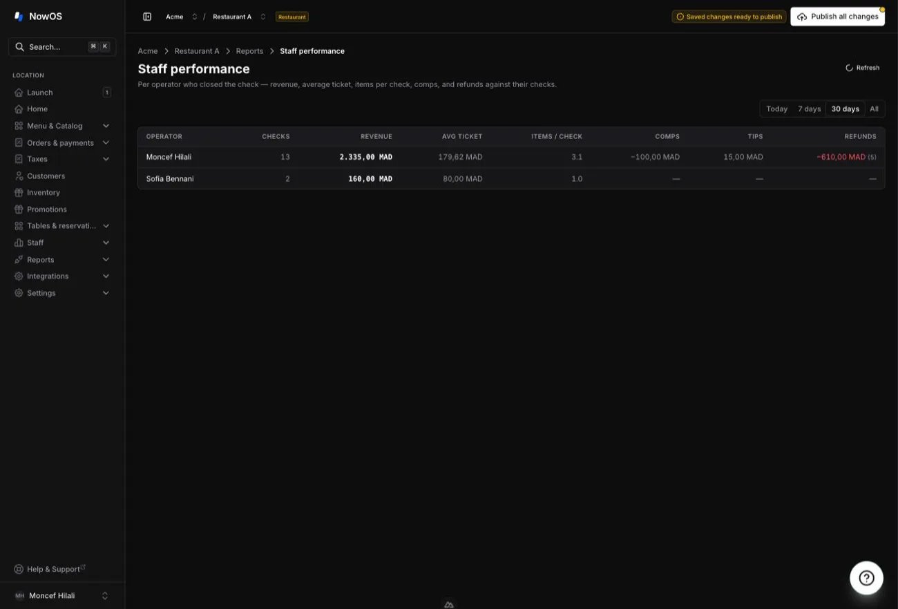Click the Restaurant tag badge
Screen dimensions: 898x609
point(292,17)
